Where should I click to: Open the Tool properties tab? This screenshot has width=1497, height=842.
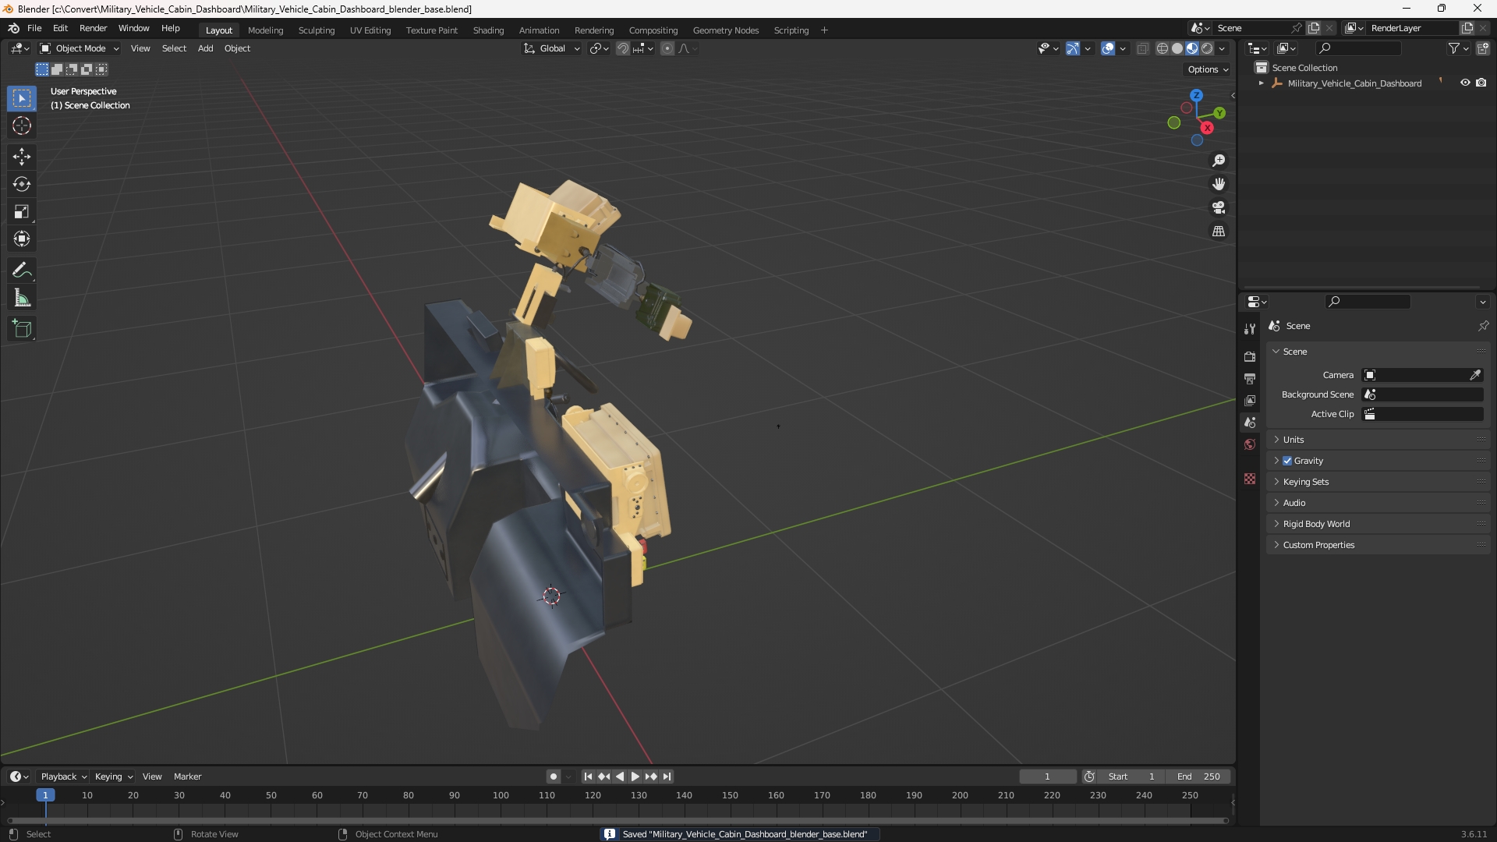pos(1250,329)
